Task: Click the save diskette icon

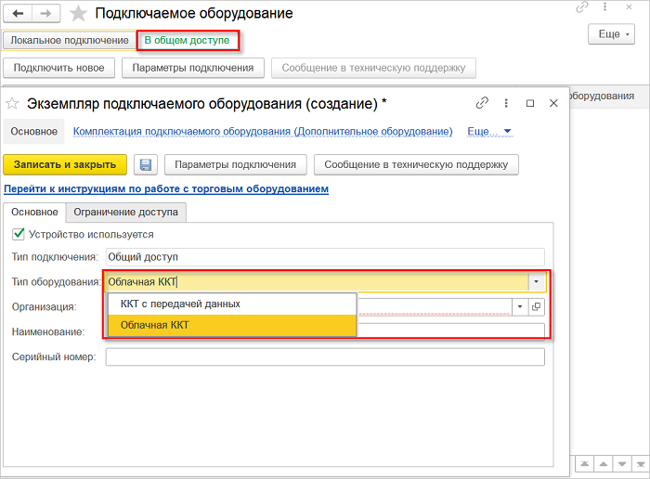Action: tap(146, 165)
